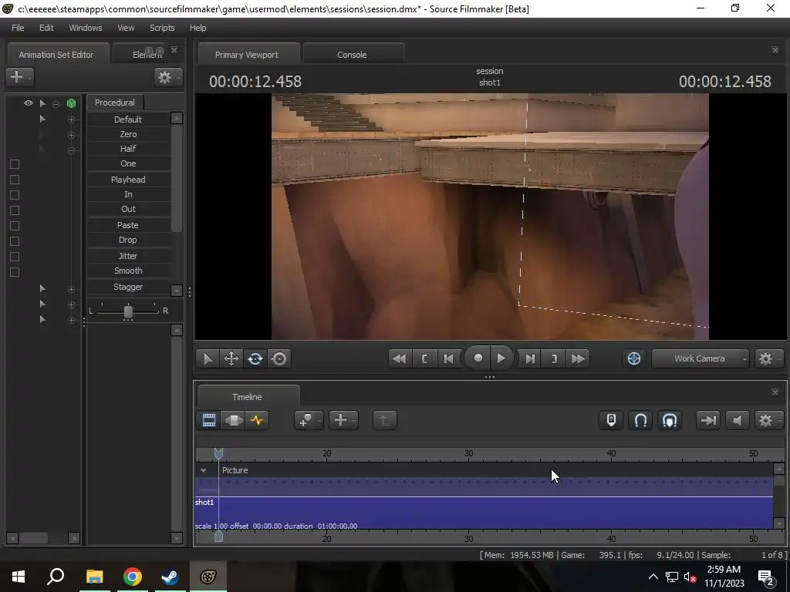Jump to the shot out-point bracket
The image size is (790, 592).
(x=554, y=358)
